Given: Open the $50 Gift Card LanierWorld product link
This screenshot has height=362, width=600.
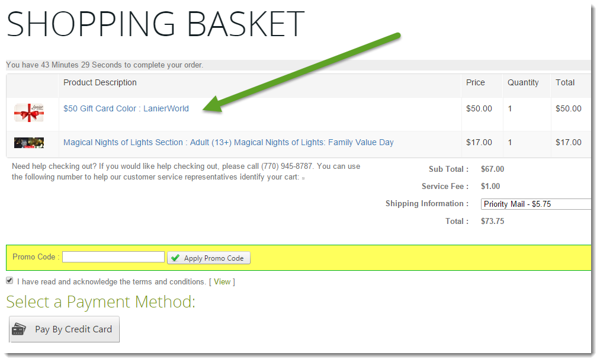Looking at the screenshot, I should (126, 108).
